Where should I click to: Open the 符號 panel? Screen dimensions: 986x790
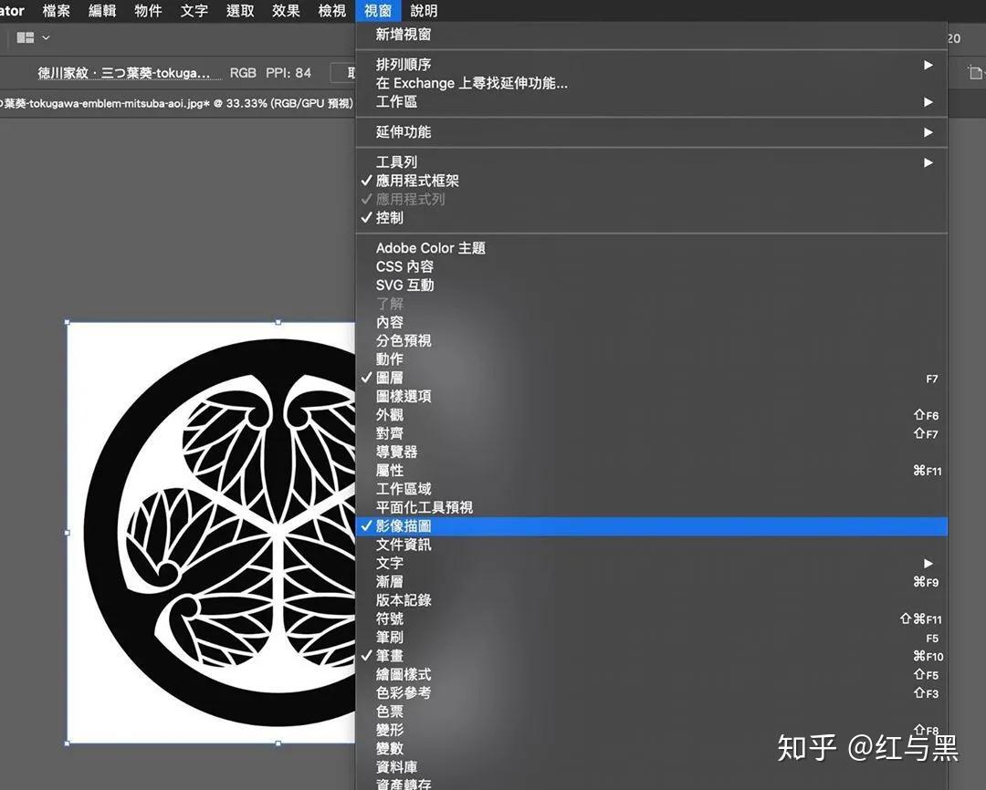pos(652,619)
